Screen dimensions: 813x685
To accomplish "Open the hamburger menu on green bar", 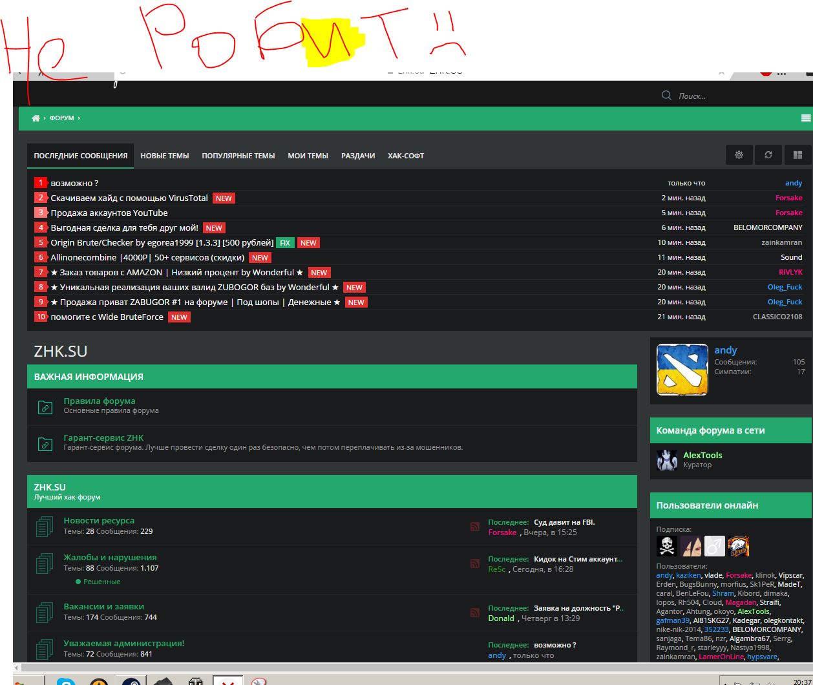I will 805,118.
